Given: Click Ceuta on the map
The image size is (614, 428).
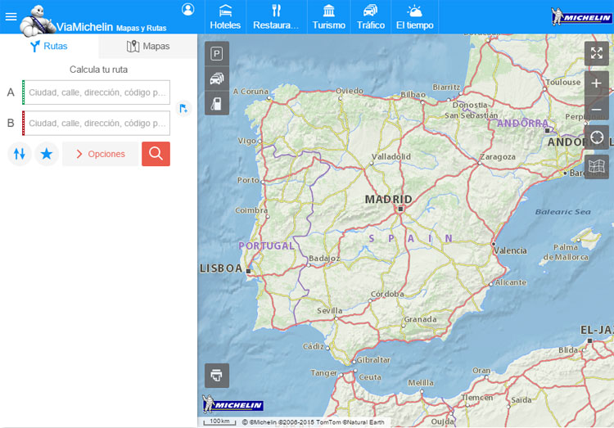Looking at the screenshot, I should click(x=370, y=377).
